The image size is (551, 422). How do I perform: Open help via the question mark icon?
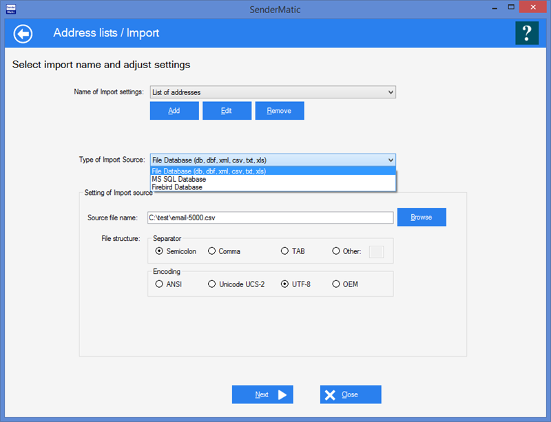click(526, 33)
